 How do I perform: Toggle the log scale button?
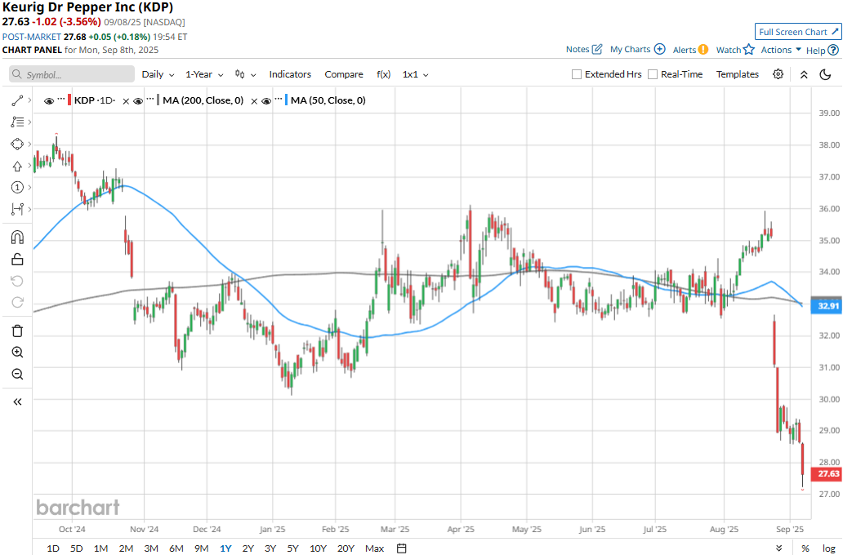[828, 548]
